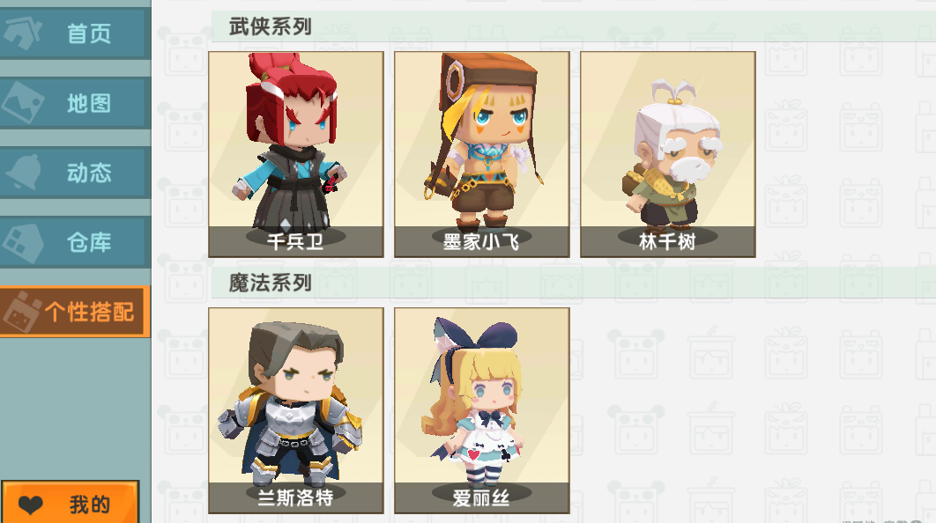
Task: Switch to the 地图 tab
Action: 74,102
